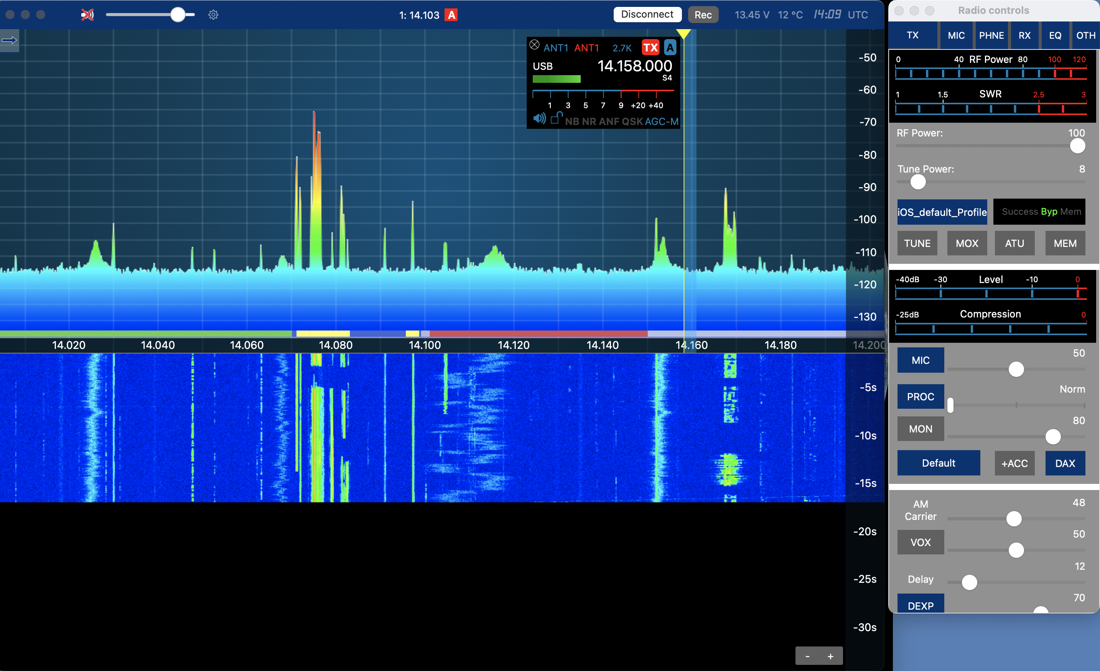Click the 13.45 V voltage readout
This screenshot has width=1100, height=671.
[x=752, y=15]
